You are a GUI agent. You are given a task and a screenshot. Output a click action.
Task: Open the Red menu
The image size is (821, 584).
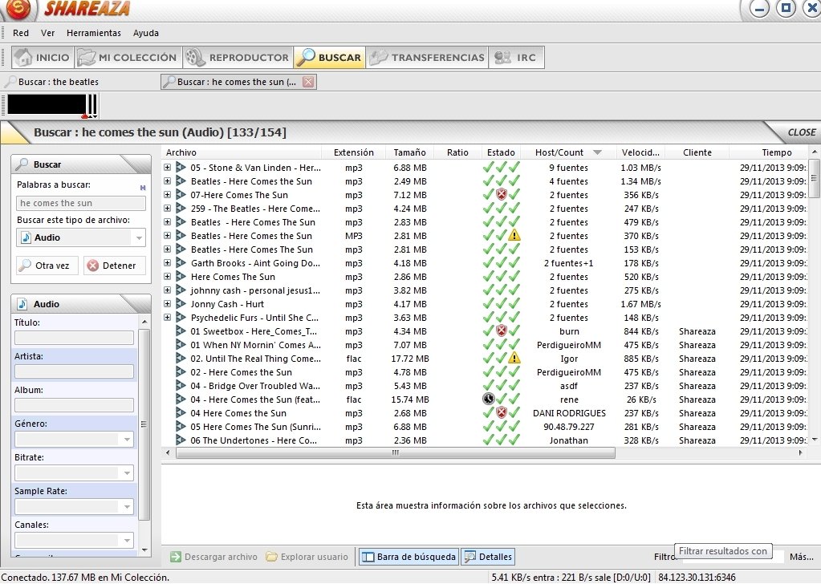21,33
